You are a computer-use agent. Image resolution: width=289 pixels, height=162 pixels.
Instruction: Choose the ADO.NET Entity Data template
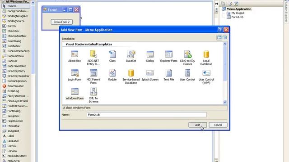click(93, 58)
